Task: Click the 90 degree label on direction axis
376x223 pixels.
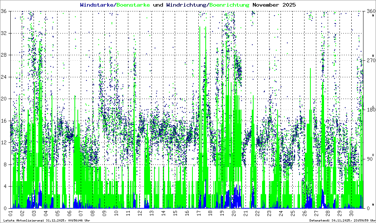Action: click(369, 159)
